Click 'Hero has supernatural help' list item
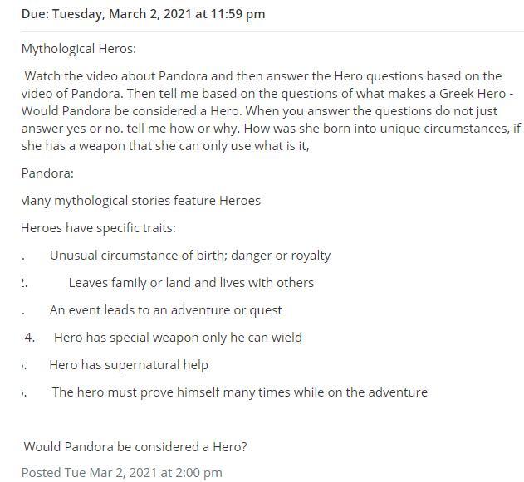524x482 pixels. 129,365
